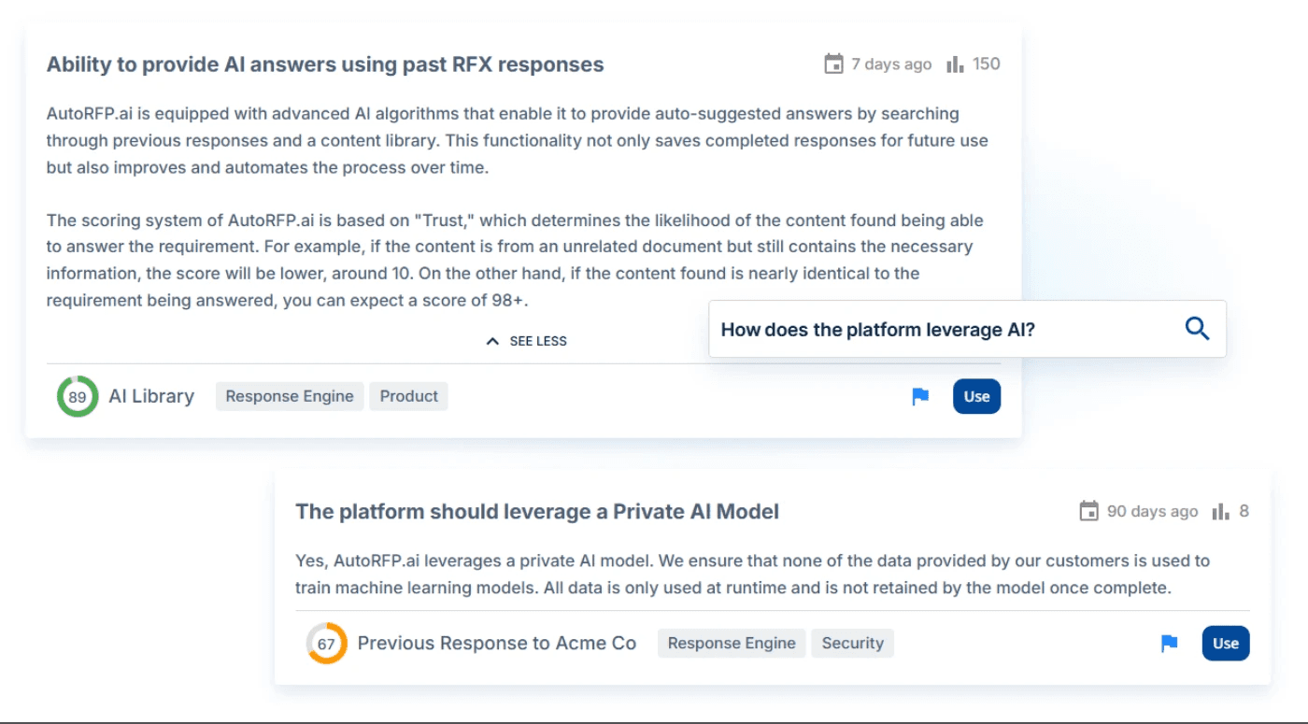The image size is (1308, 724).
Task: Click the 89 trust score progress ring
Action: [77, 396]
